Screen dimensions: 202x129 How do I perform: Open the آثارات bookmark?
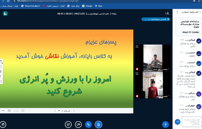pos(54,6)
